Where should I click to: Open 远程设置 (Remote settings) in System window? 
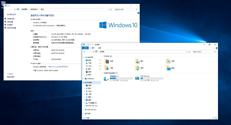pos(10,22)
